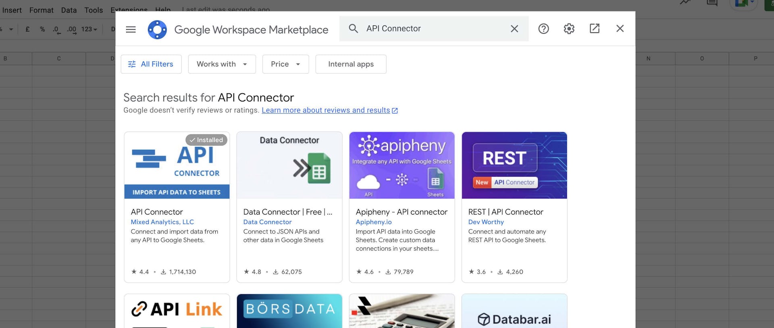Click the Mixed Analytics, LLC developer link

162,222
